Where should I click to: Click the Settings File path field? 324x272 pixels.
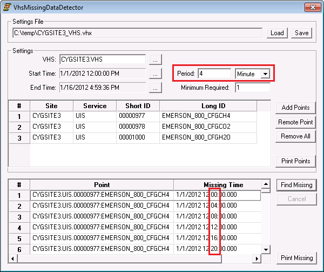pos(137,33)
